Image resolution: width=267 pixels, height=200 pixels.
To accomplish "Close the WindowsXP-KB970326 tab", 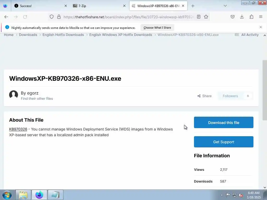I will [x=183, y=6].
